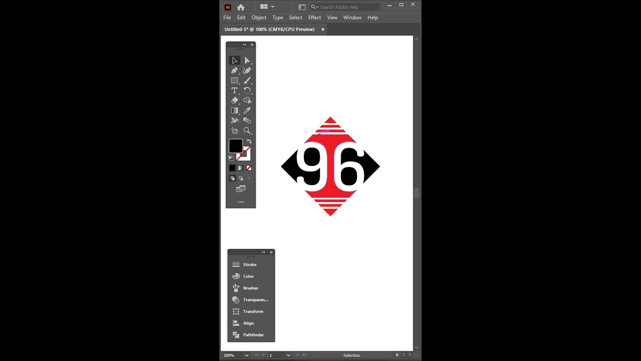This screenshot has height=361, width=641.
Task: Open Change Screen Mode button
Action: [241, 189]
